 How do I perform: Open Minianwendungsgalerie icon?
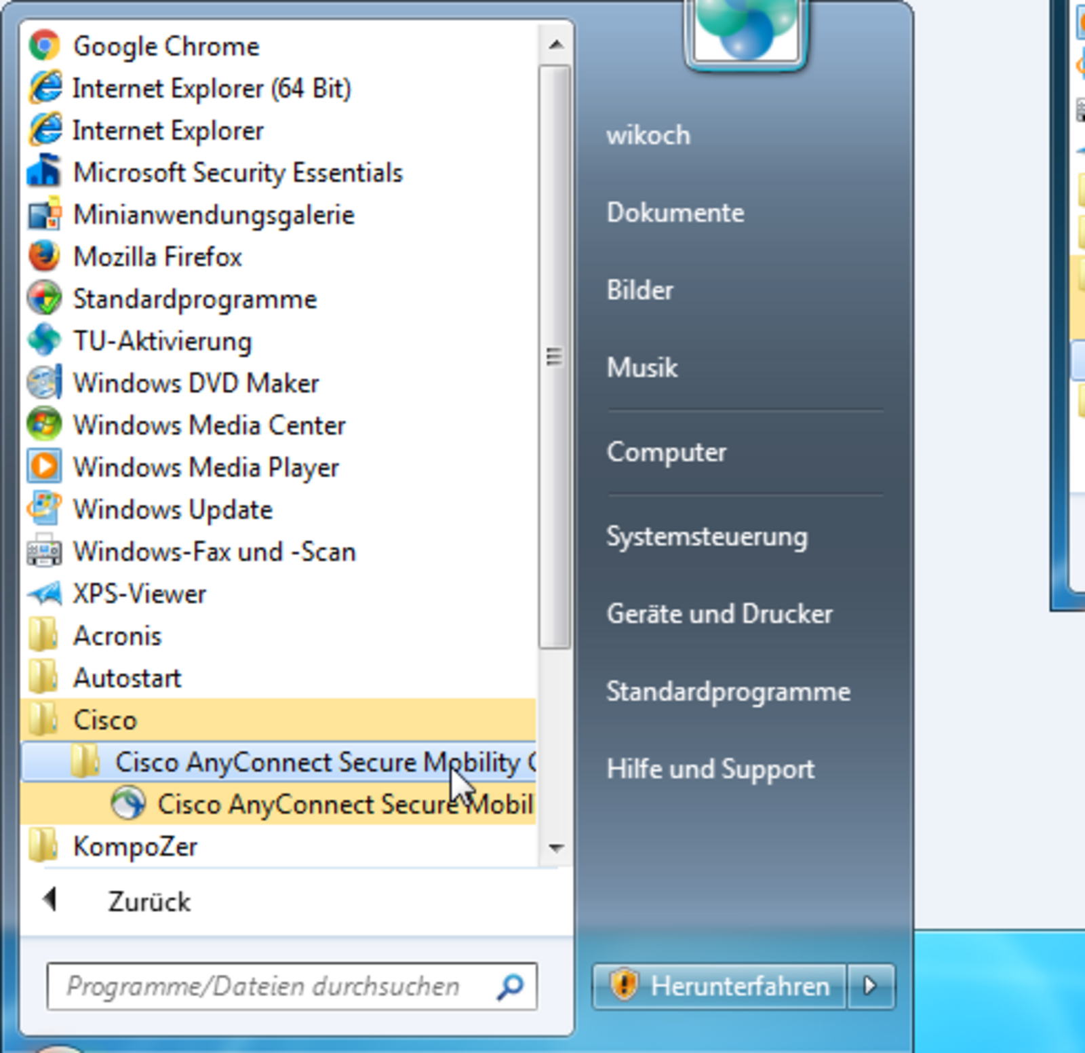(x=44, y=214)
